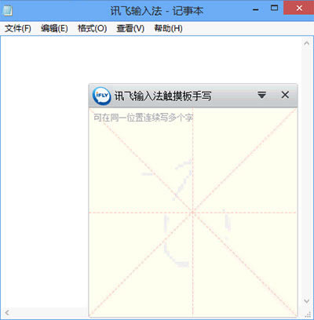Close the Notepad window
The image size is (314, 320).
click(x=299, y=8)
